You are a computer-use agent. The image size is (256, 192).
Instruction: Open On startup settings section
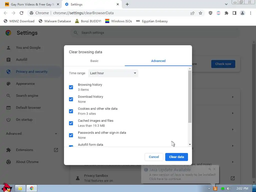[x=24, y=120]
